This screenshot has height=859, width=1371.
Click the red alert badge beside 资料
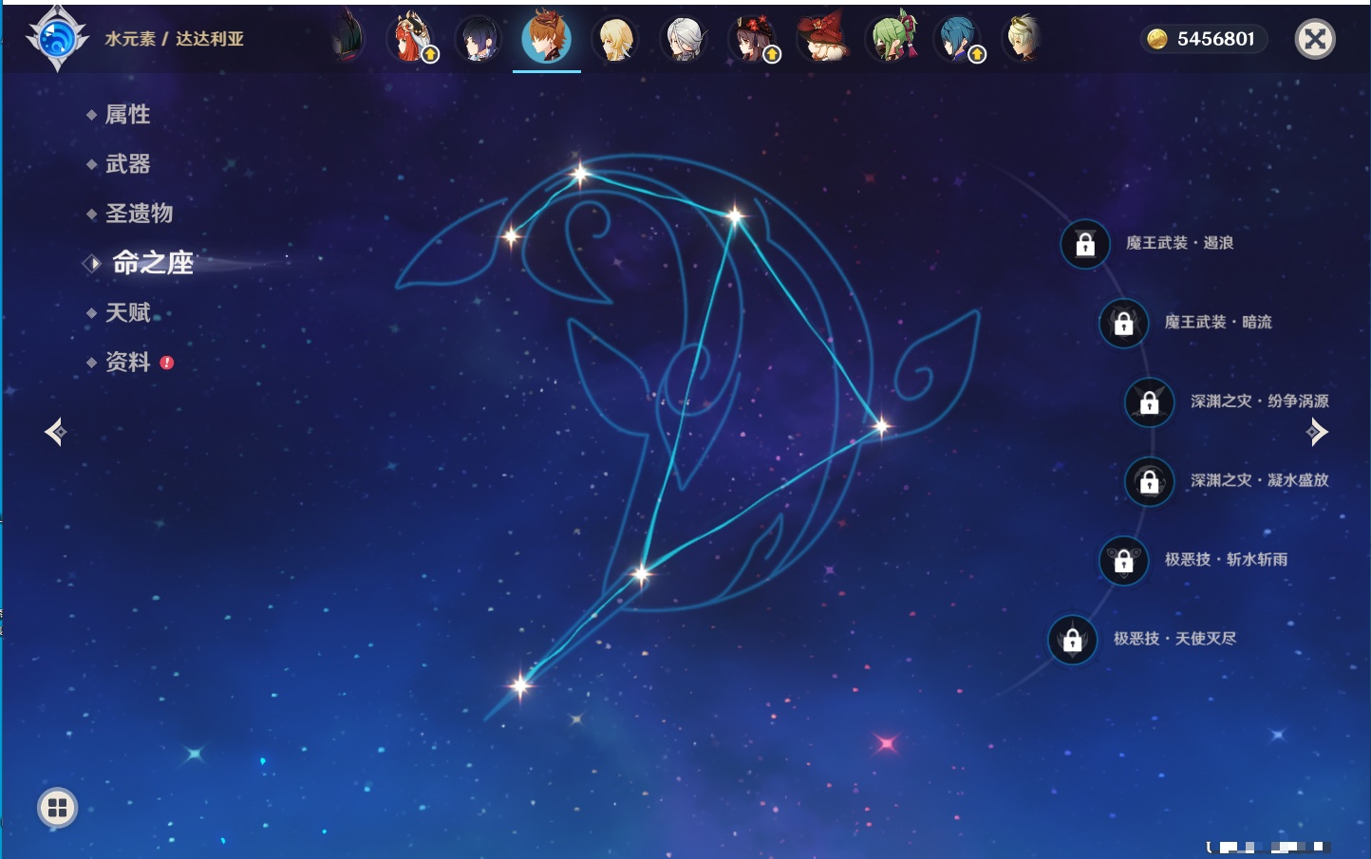167,363
